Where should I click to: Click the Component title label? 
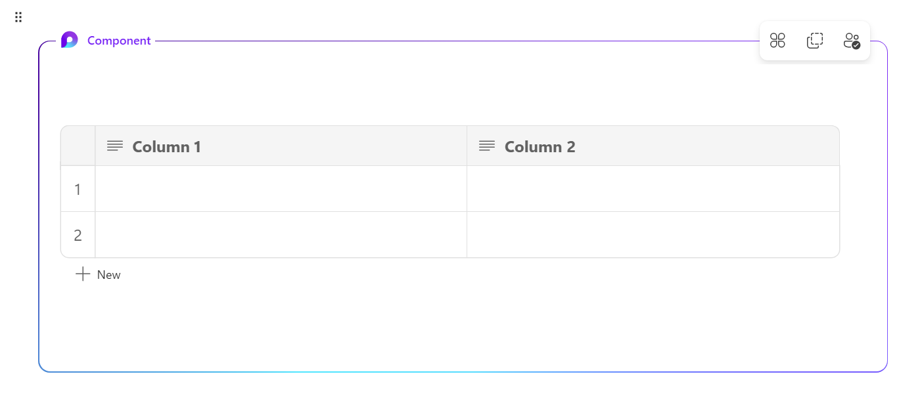pos(119,41)
